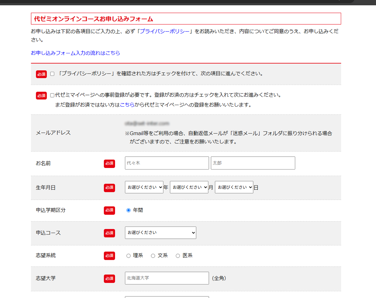Select the 年間 radio button
376x298 pixels.
coord(129,210)
